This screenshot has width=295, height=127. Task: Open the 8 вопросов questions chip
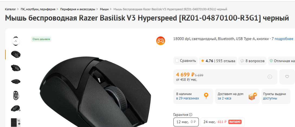(252, 61)
